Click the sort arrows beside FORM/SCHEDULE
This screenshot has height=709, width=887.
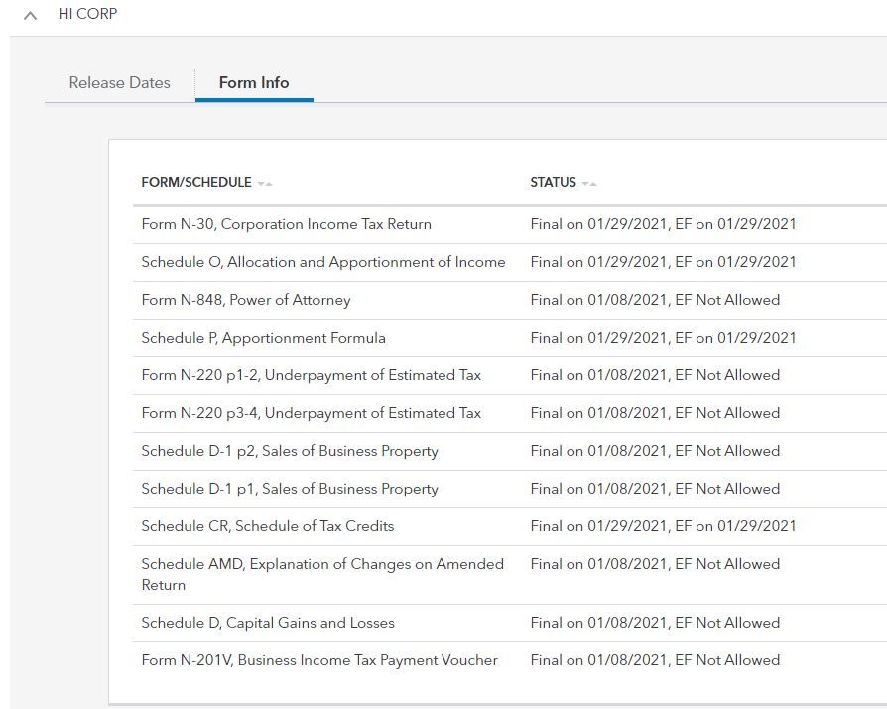point(264,184)
